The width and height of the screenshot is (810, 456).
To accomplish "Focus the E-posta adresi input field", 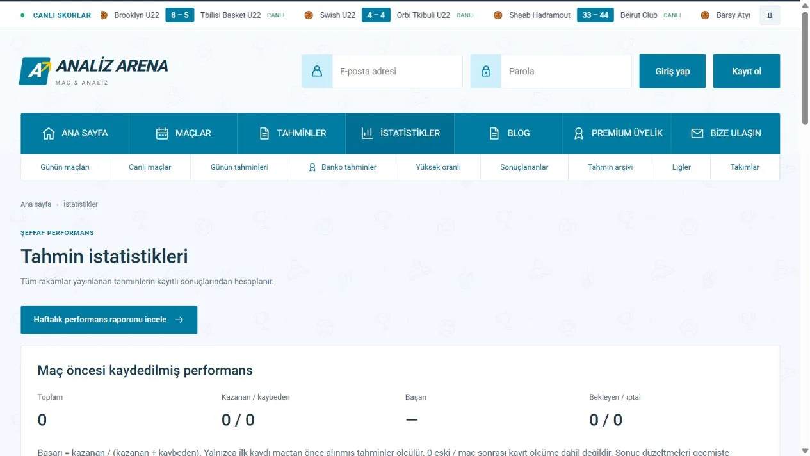I will pyautogui.click(x=397, y=71).
